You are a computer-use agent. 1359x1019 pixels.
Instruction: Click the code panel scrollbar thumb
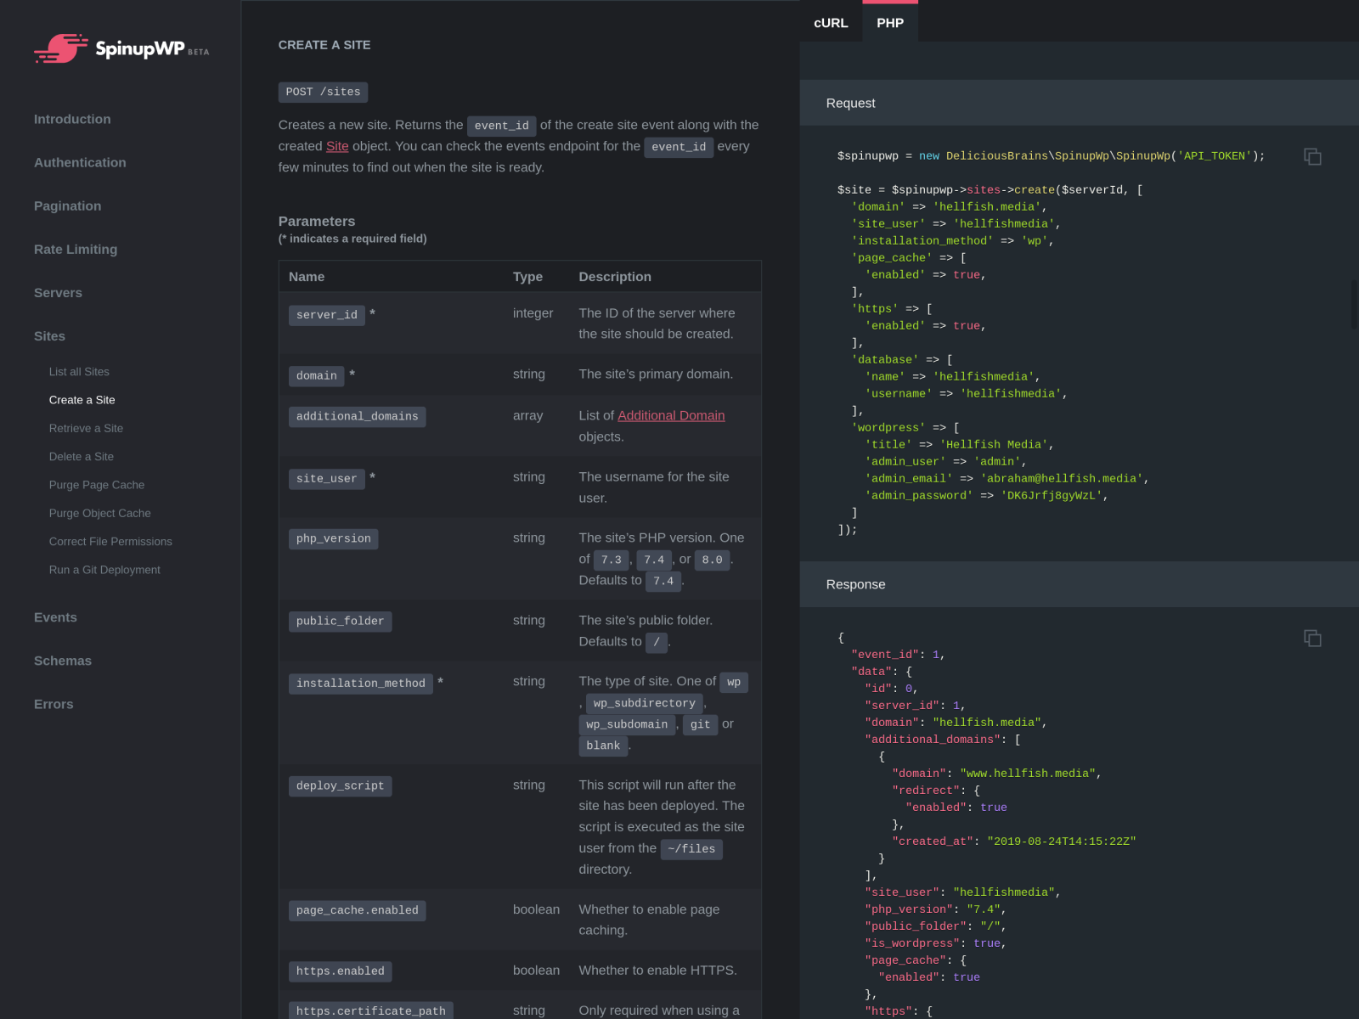click(1355, 303)
